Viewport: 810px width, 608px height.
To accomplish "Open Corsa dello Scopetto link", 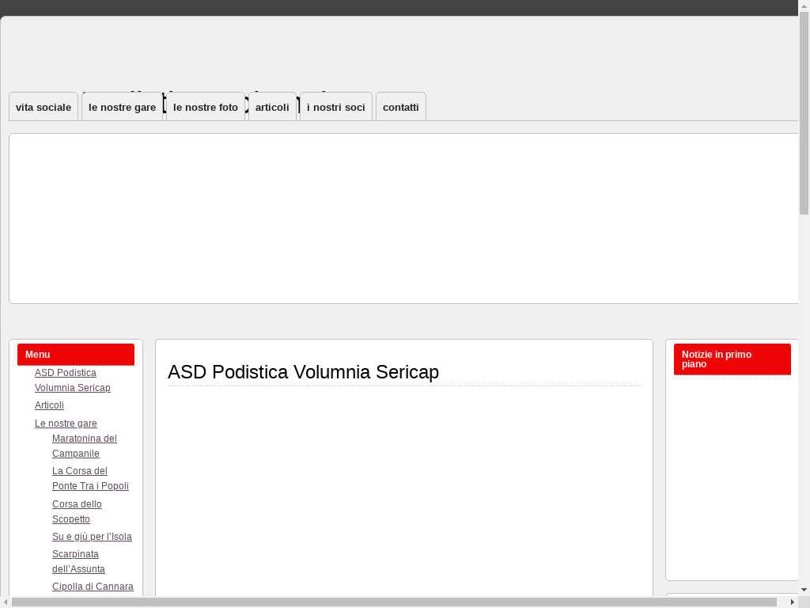I will (77, 511).
